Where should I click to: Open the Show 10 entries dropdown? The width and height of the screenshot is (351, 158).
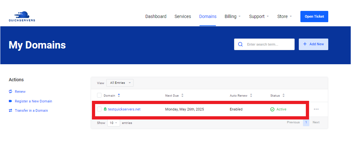click(x=113, y=123)
